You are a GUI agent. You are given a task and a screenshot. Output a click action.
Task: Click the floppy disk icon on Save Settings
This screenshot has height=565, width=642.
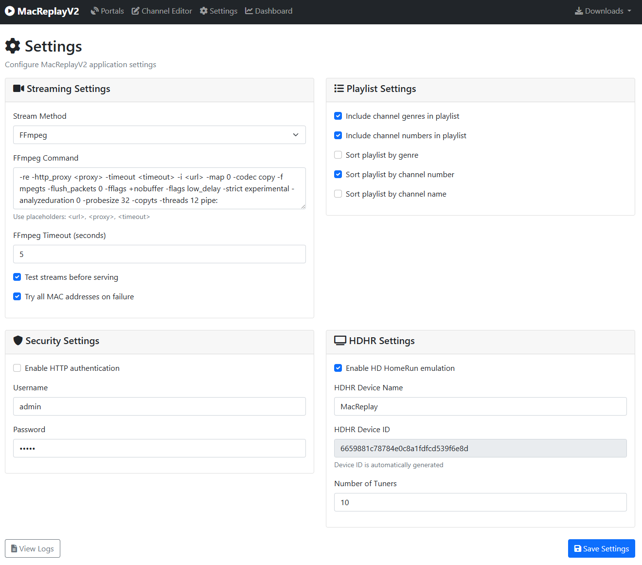pos(578,548)
